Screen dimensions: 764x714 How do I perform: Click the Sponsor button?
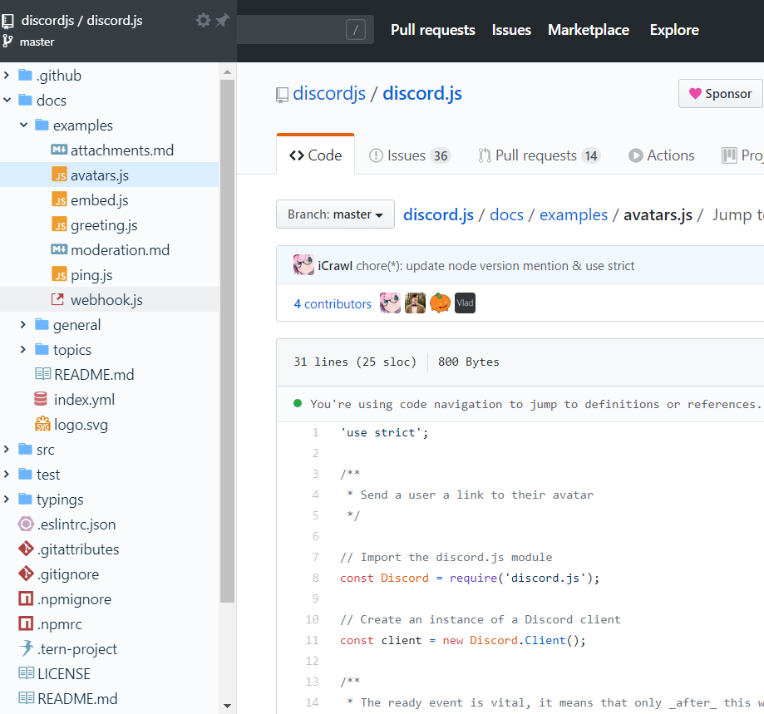(720, 94)
